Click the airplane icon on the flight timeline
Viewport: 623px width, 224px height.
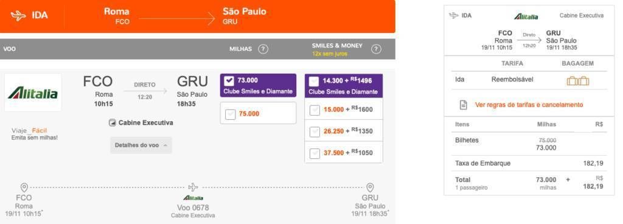(x=193, y=187)
